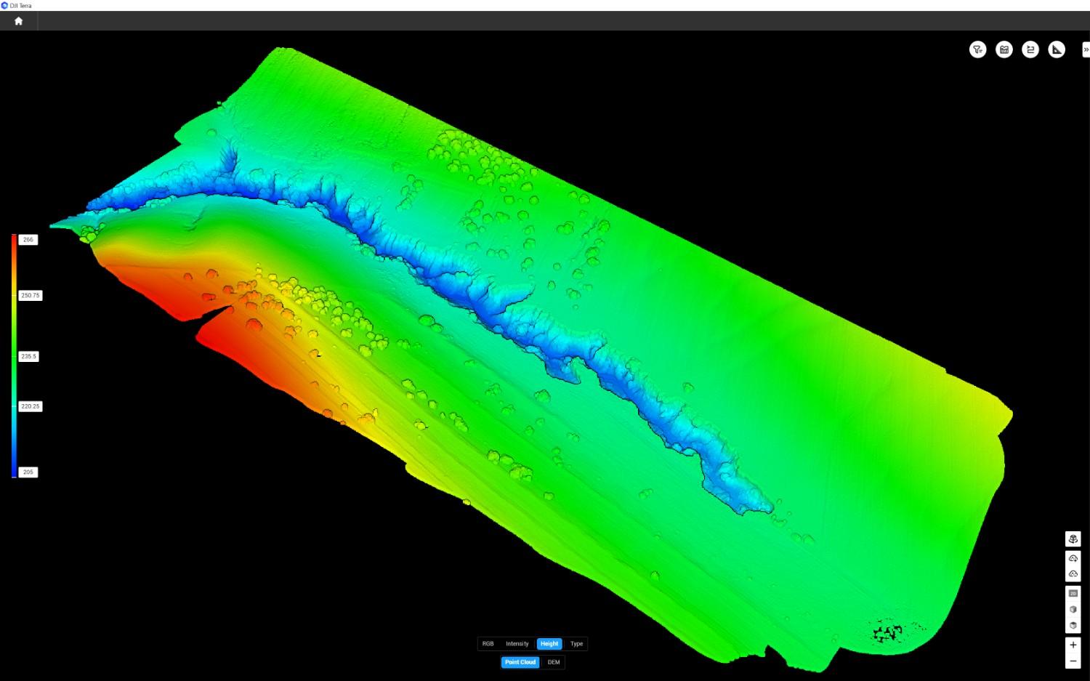Zoom in with the plus button
Viewport: 1090px width, 681px height.
(1073, 645)
